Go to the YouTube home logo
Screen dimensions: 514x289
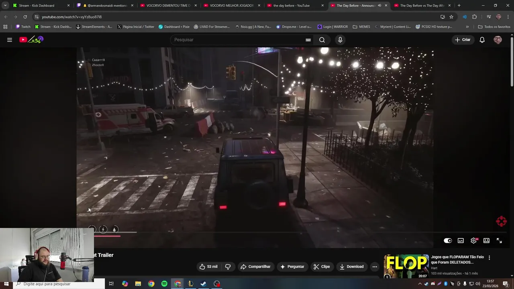[x=31, y=40]
